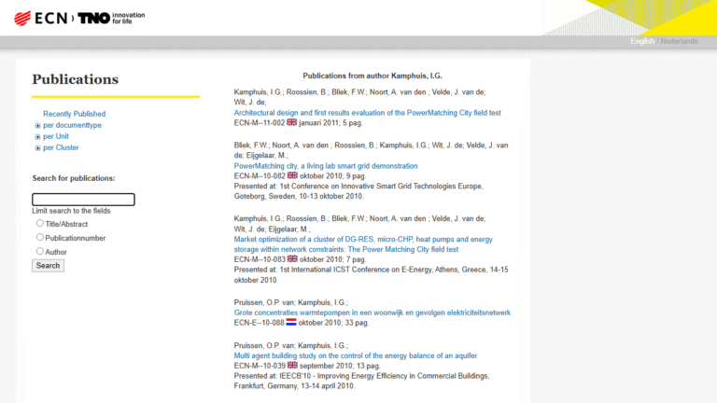The height and width of the screenshot is (403, 717).
Task: Click Dutch flag next to ECN-E--10-088
Action: coord(291,323)
